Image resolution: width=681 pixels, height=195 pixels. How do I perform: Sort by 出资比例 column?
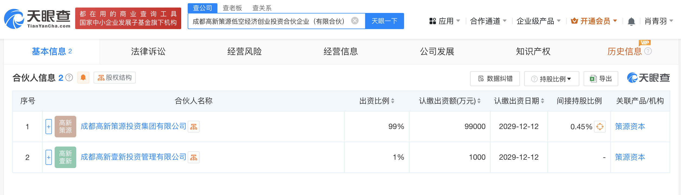[x=393, y=101]
